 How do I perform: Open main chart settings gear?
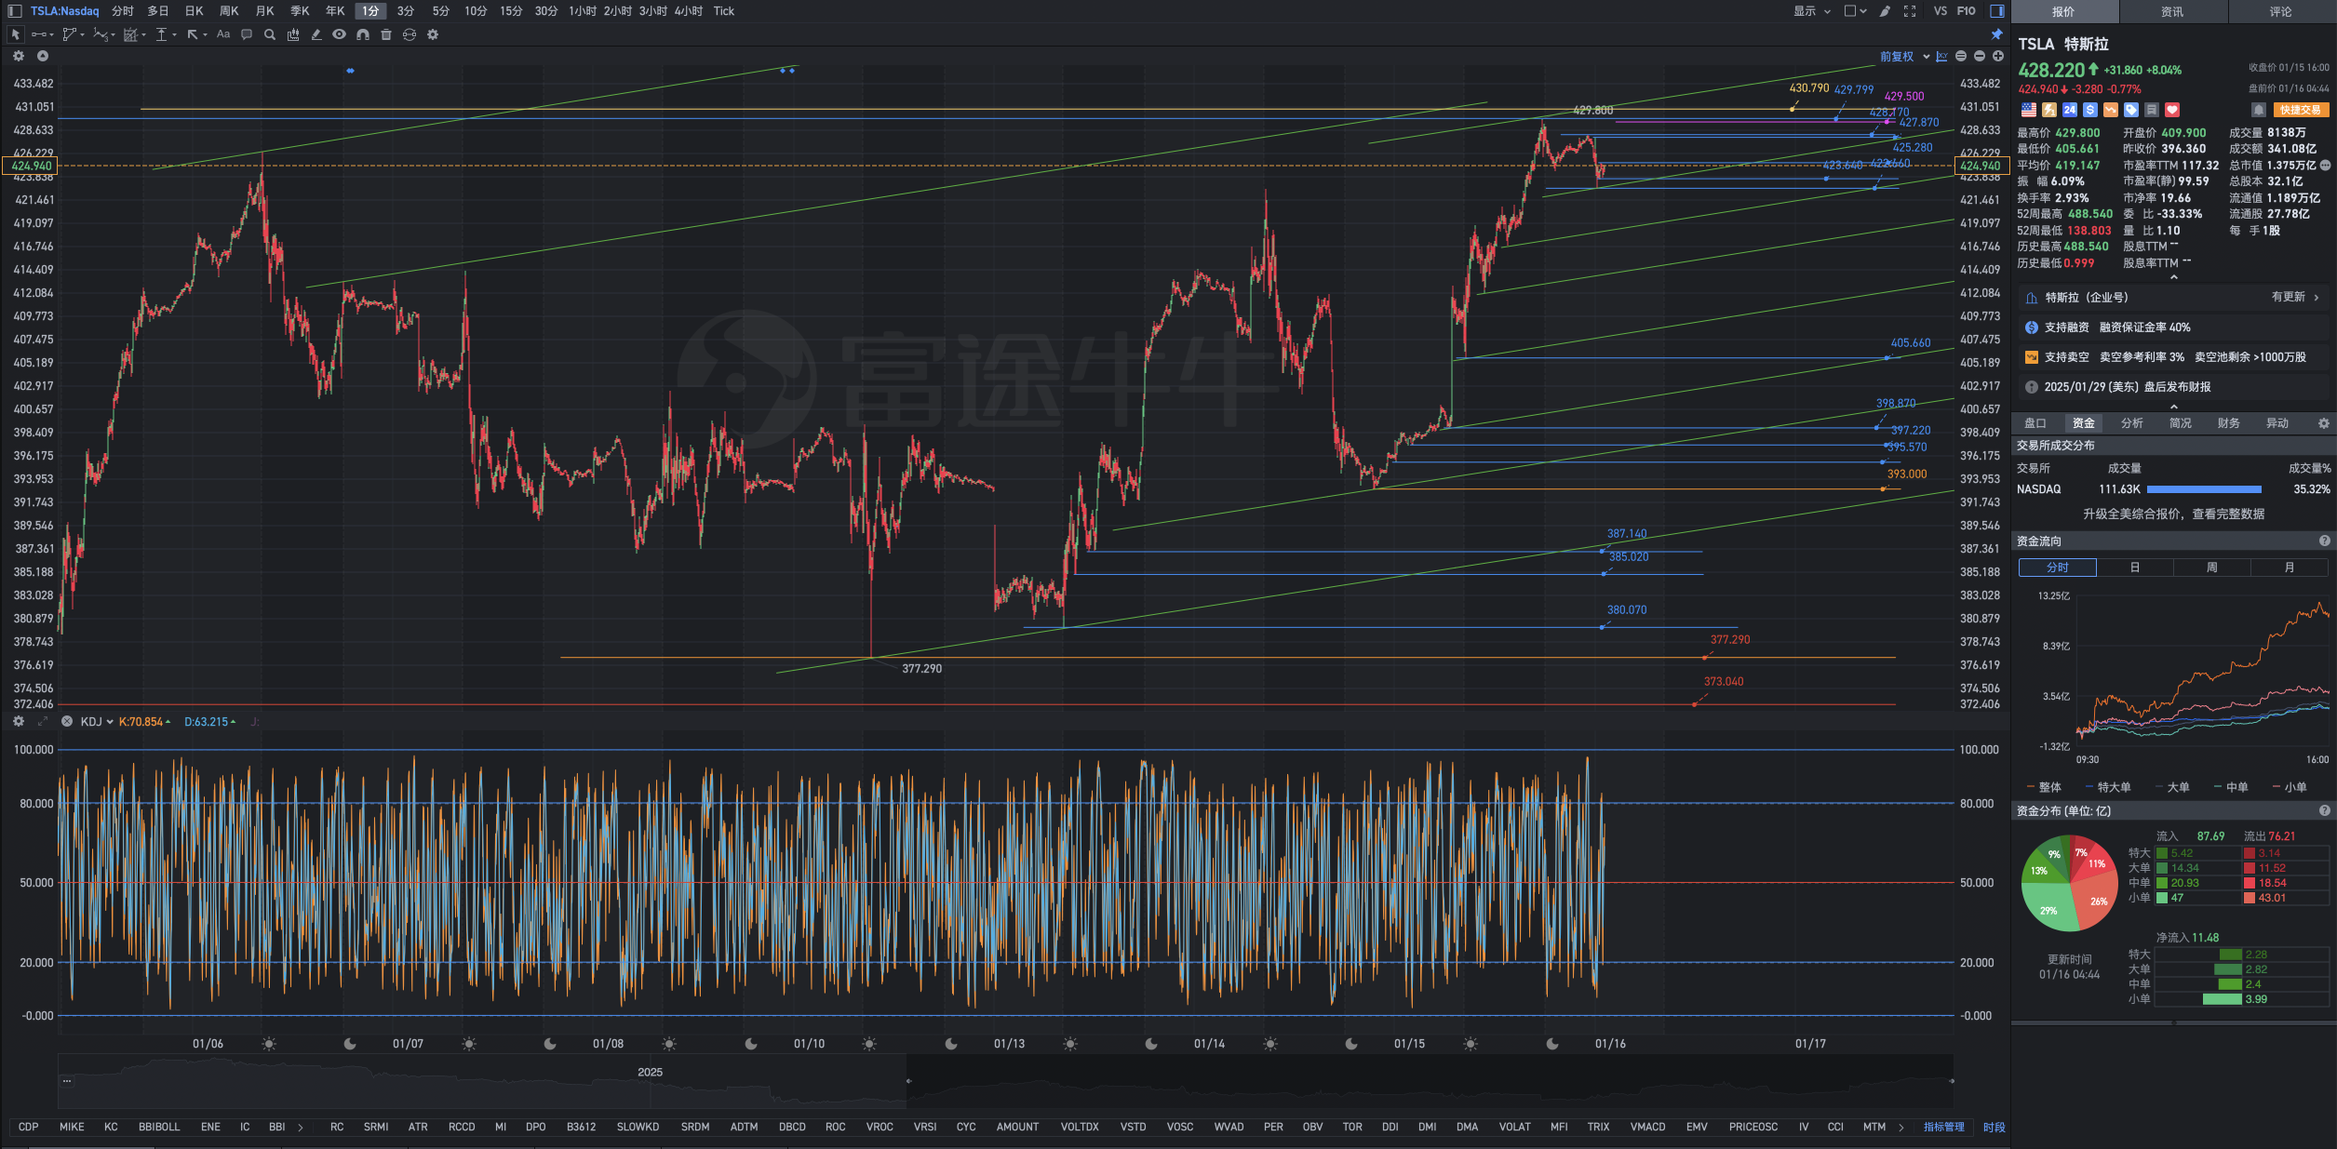(18, 56)
